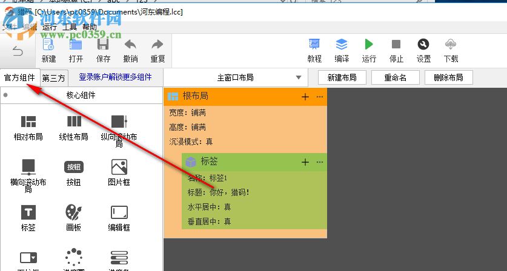Open 根布局 more options menu

coord(320,97)
